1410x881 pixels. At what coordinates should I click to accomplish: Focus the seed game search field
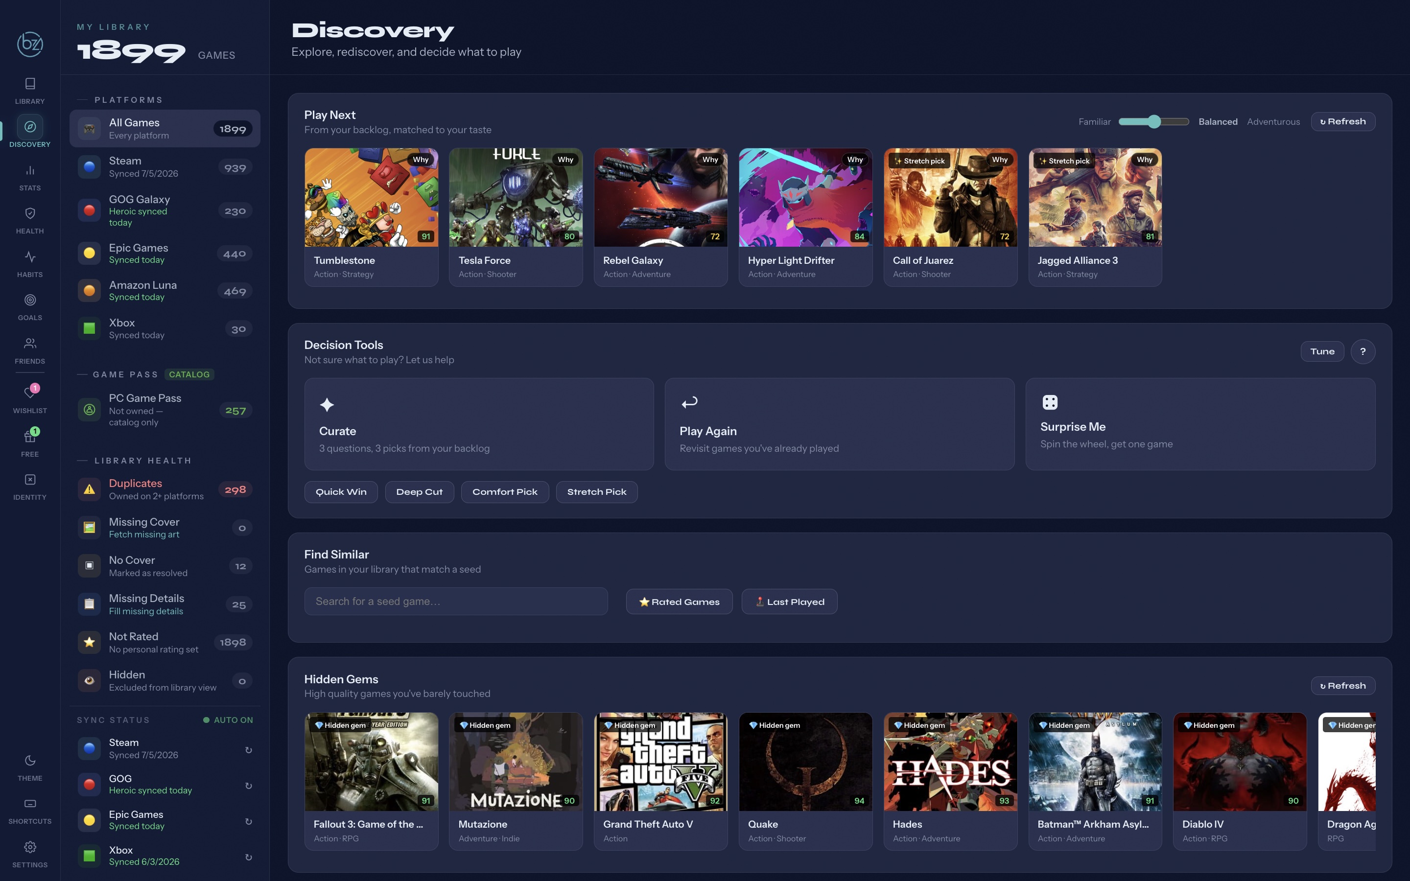[x=456, y=602]
